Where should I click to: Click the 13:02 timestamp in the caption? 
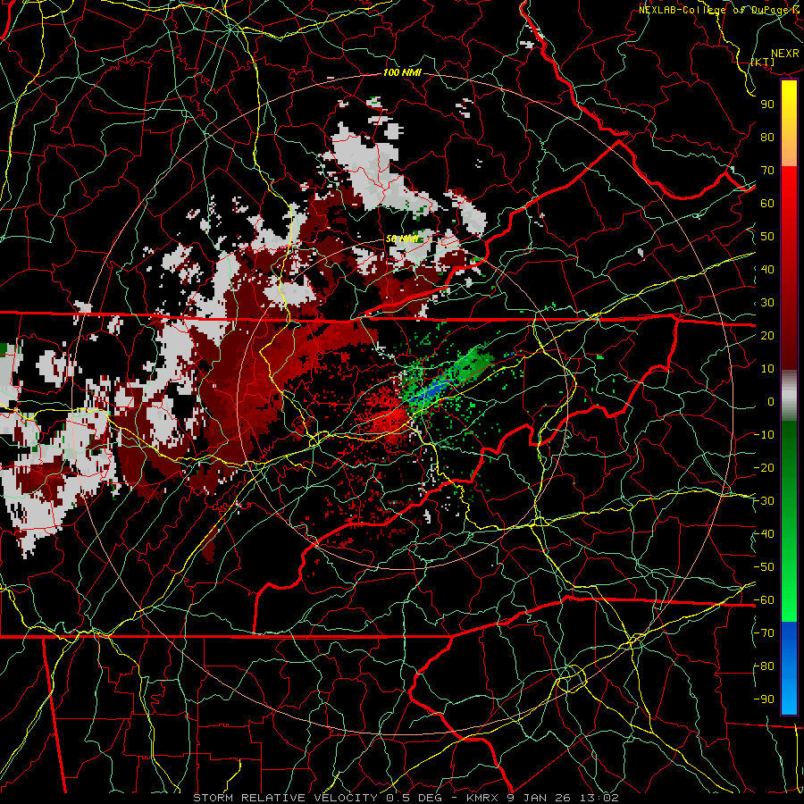(601, 798)
